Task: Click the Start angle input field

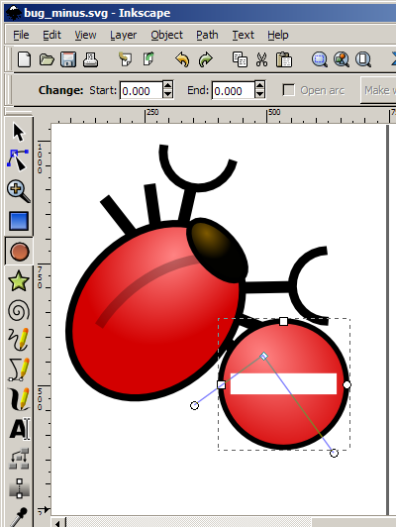Action: point(142,90)
